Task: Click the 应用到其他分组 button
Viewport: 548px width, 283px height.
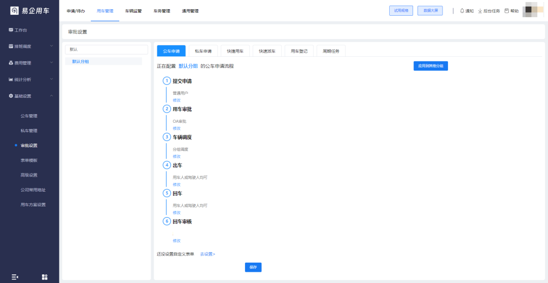Action: pos(431,66)
